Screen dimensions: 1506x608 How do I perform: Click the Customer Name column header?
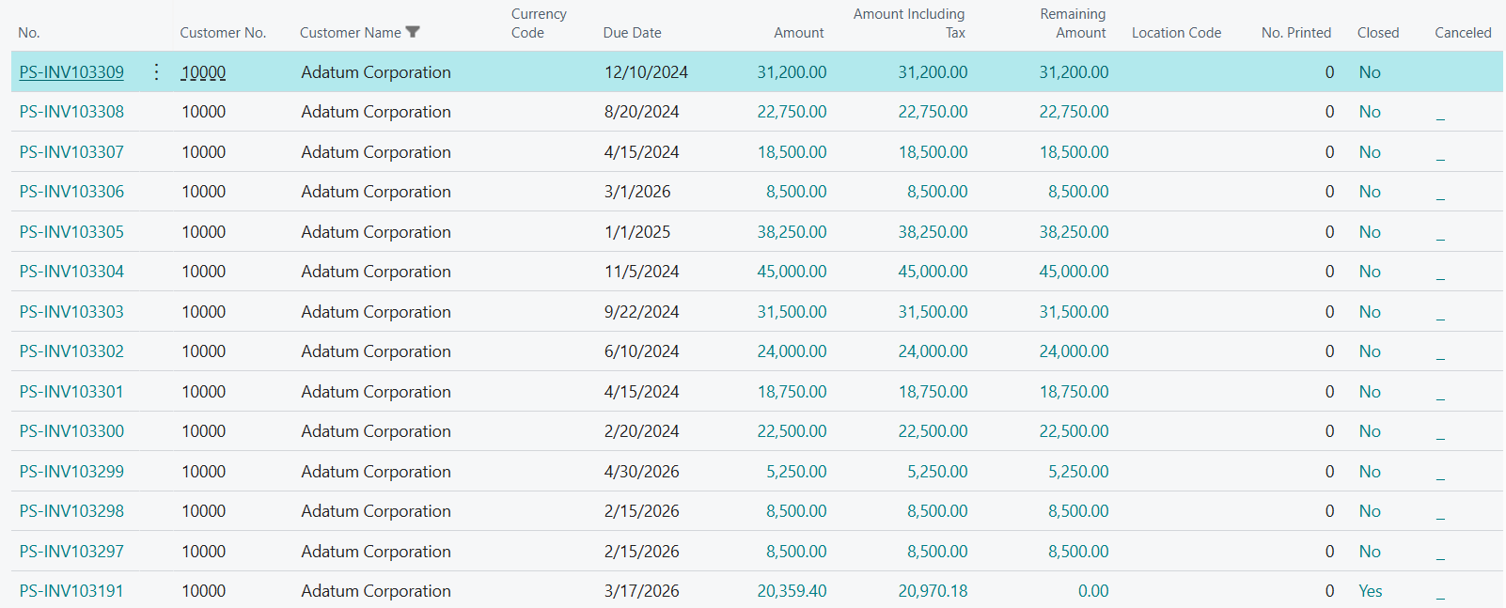point(351,33)
